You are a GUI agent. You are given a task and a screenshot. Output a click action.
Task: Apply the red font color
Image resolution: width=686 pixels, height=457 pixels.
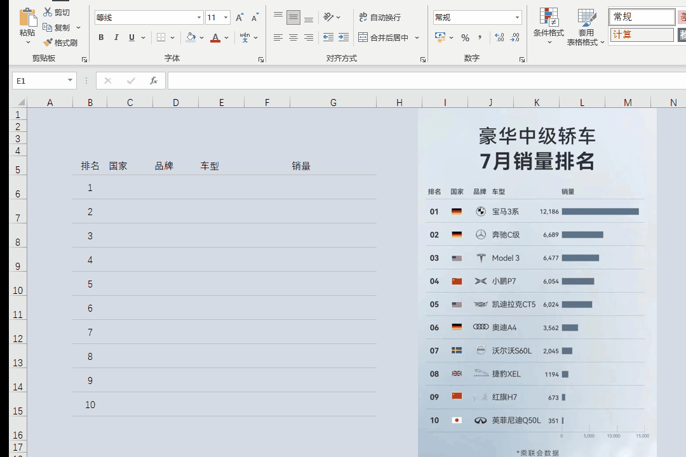click(215, 37)
